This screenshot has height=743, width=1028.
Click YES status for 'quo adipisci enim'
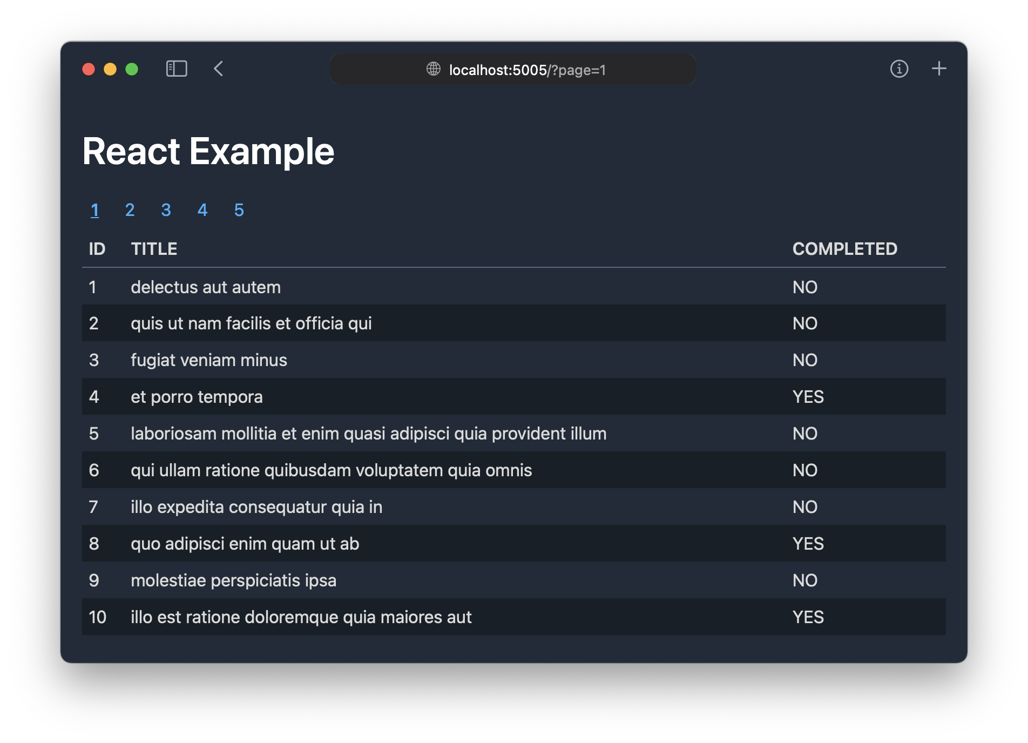pyautogui.click(x=808, y=544)
